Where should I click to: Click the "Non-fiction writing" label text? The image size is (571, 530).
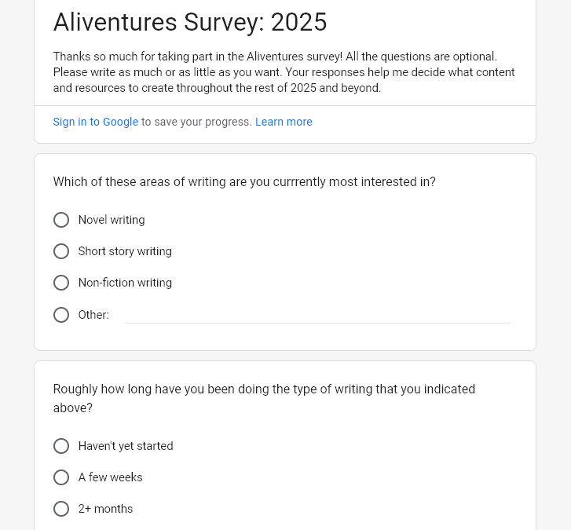point(125,283)
